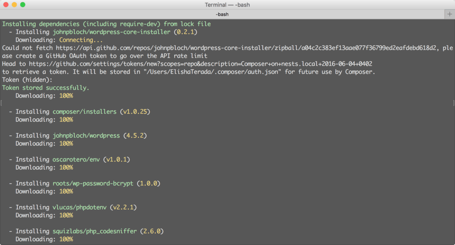Click the 100% progress after squizlabs download
The height and width of the screenshot is (245, 455).
66,239
